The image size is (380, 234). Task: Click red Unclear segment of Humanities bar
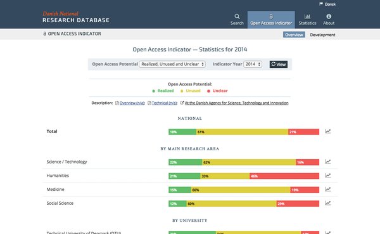(284, 176)
